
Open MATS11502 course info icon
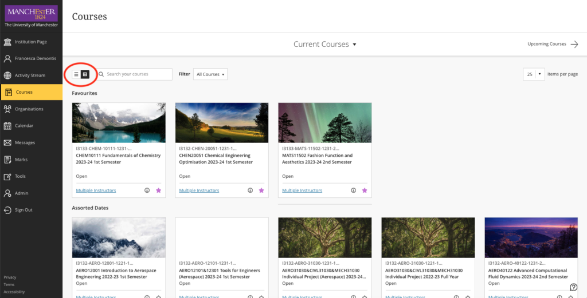tap(353, 190)
